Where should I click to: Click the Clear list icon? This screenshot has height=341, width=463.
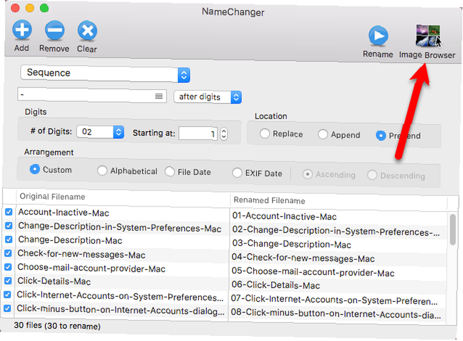pyautogui.click(x=88, y=31)
